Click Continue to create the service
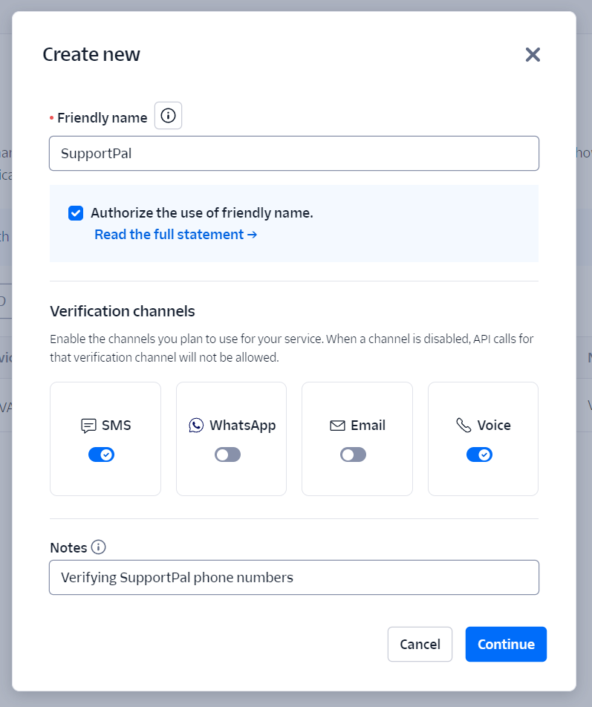 pos(506,645)
